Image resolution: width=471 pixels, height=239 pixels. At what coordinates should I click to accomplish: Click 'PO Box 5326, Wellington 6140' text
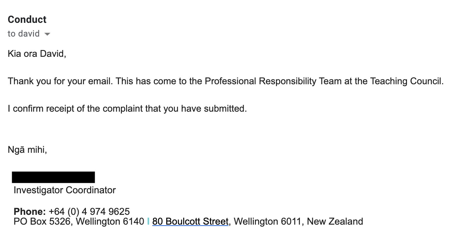79,222
